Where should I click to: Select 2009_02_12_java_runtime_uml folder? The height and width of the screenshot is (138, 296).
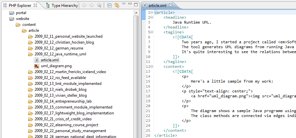[60, 54]
